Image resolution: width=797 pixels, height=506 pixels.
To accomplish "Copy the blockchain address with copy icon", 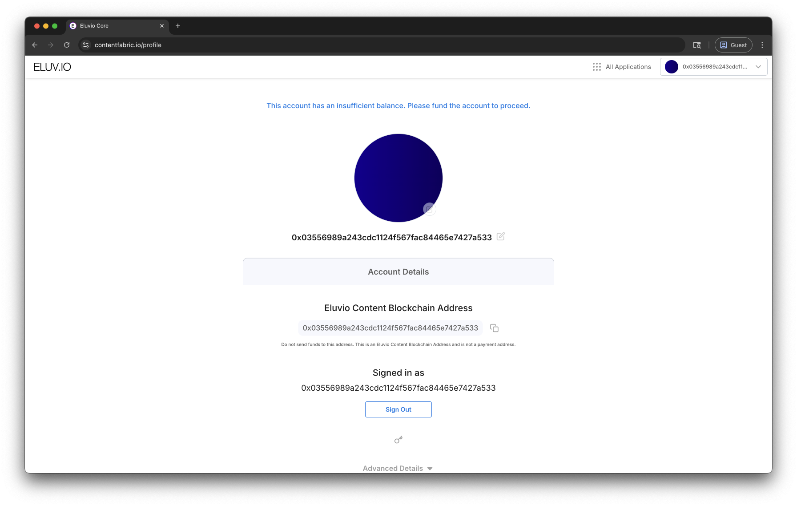I will point(494,328).
